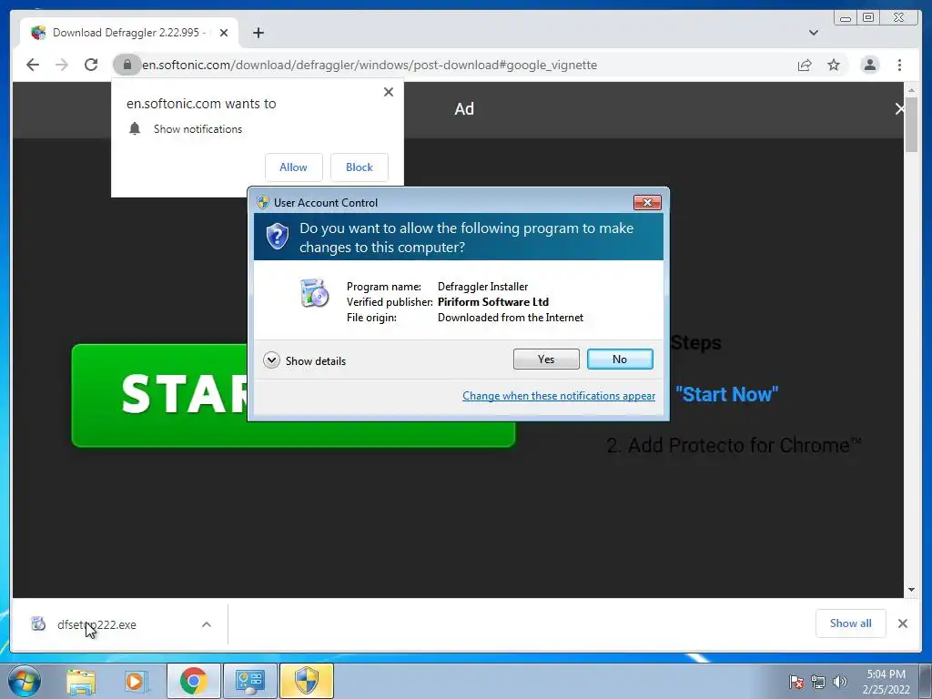Click page scrollbar up arrow

pyautogui.click(x=911, y=90)
